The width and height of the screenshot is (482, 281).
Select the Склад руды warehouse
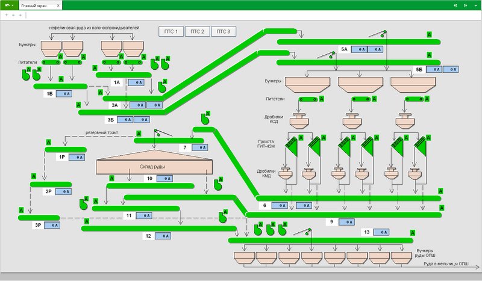pos(154,162)
